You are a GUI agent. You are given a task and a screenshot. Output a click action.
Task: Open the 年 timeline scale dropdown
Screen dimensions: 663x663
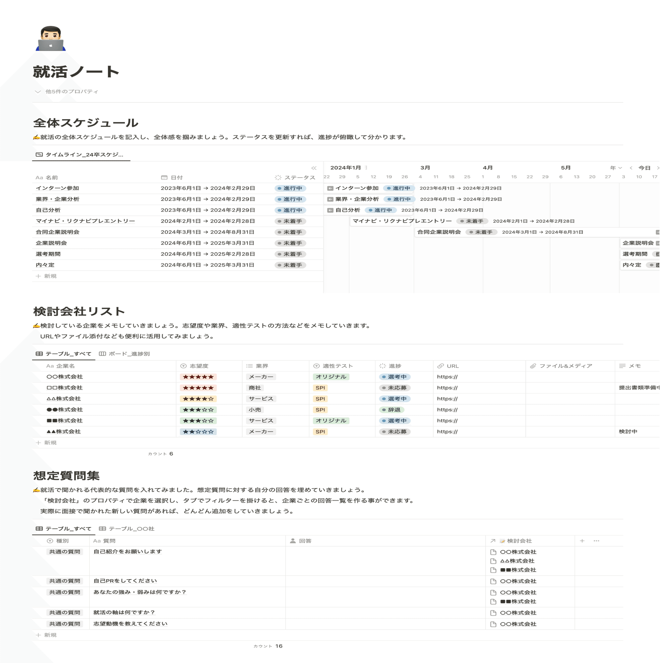616,168
